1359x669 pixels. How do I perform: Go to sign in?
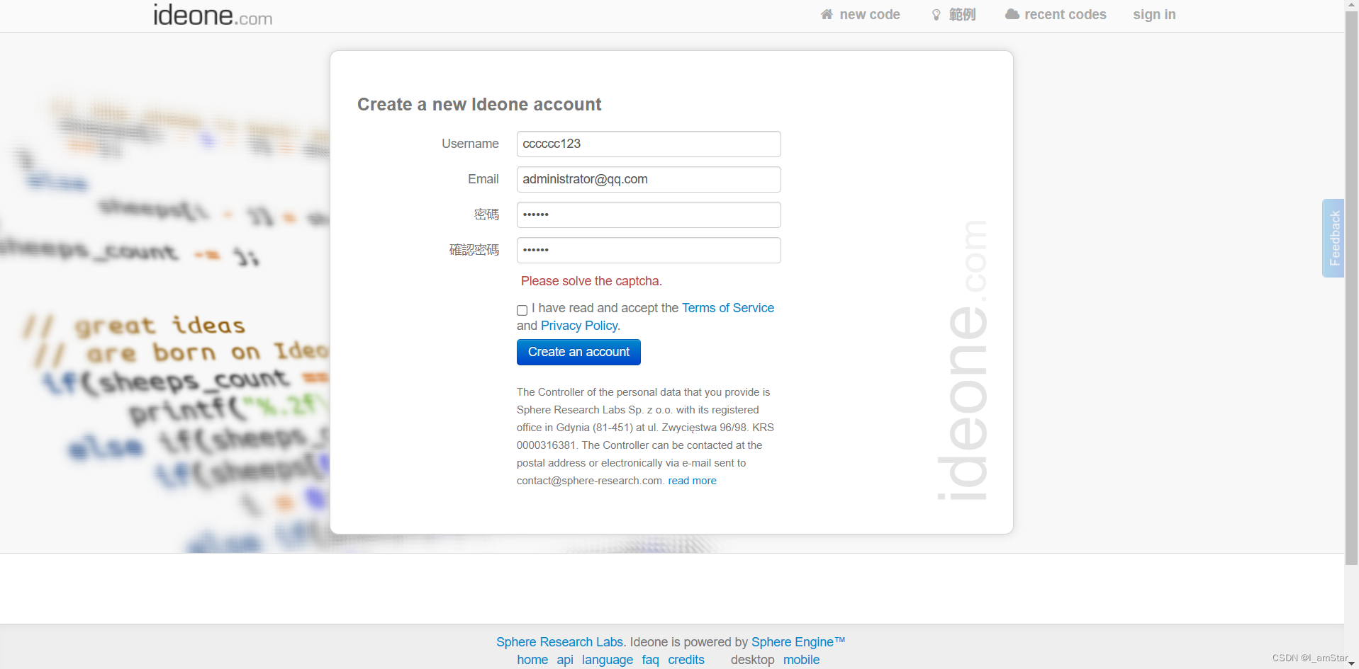(x=1154, y=14)
